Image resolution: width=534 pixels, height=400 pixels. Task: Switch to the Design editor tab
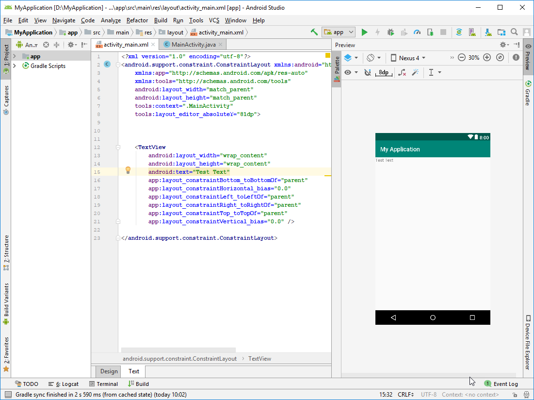click(x=109, y=371)
